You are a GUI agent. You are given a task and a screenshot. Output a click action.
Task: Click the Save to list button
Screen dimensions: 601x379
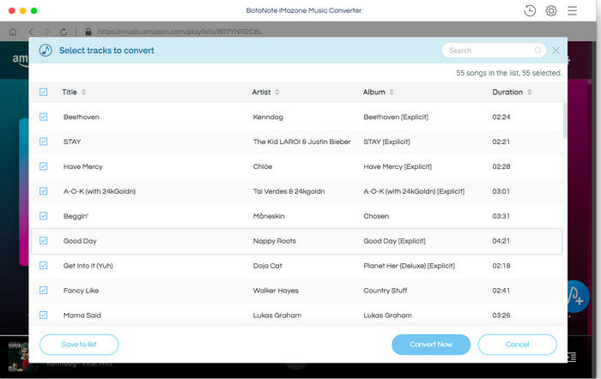click(79, 345)
